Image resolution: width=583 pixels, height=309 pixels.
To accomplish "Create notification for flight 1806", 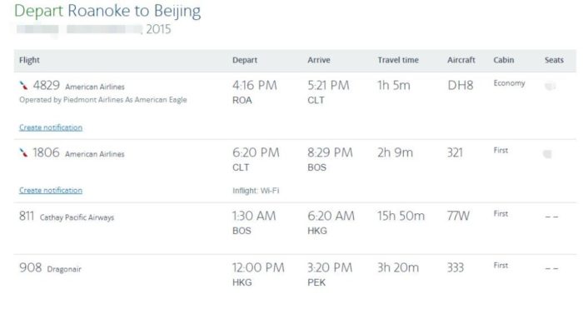I will pos(51,191).
